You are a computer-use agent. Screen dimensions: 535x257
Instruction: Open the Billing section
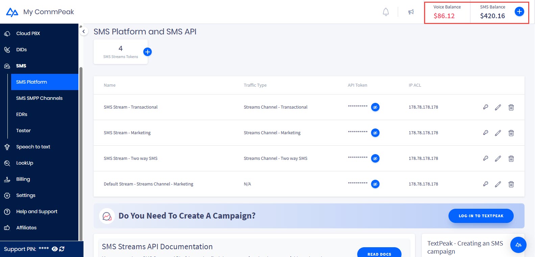click(23, 179)
